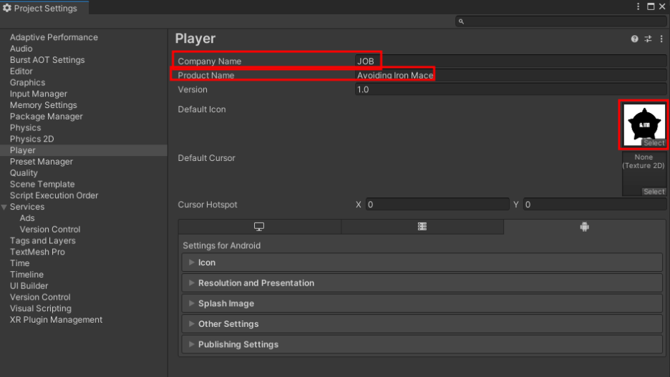
Task: Collapse the Services tree arrow
Action: [4, 207]
